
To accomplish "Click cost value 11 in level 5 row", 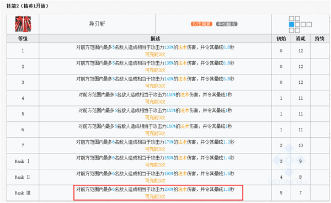I will click(301, 114).
